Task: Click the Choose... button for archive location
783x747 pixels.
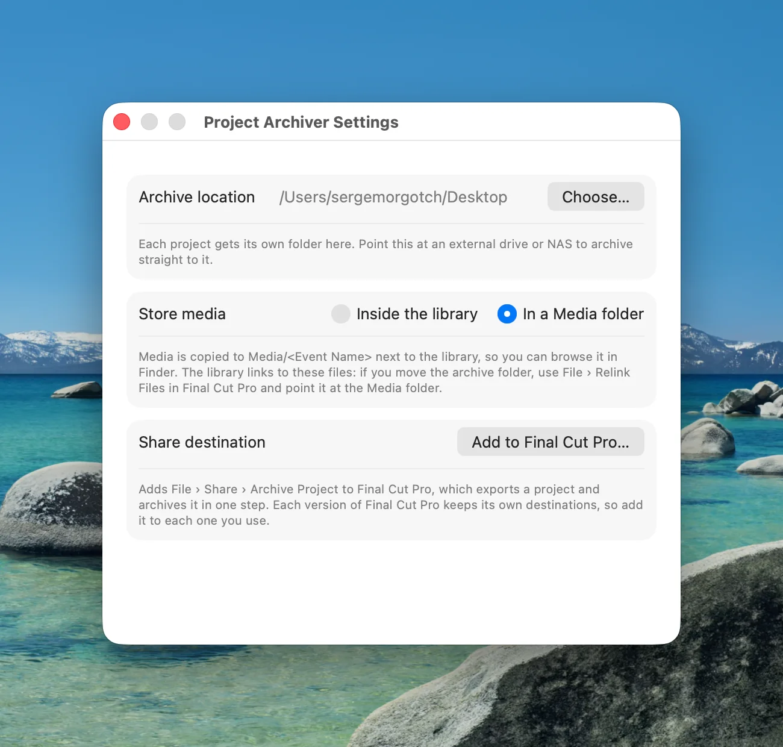Action: [x=596, y=197]
